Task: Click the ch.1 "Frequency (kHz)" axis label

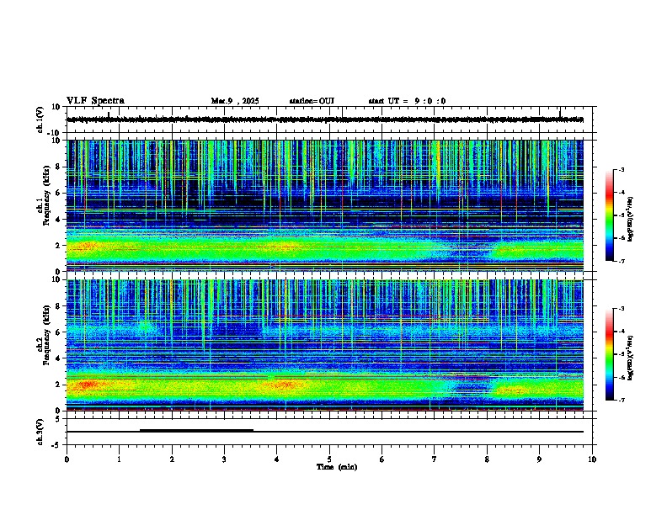Action: pyautogui.click(x=47, y=195)
